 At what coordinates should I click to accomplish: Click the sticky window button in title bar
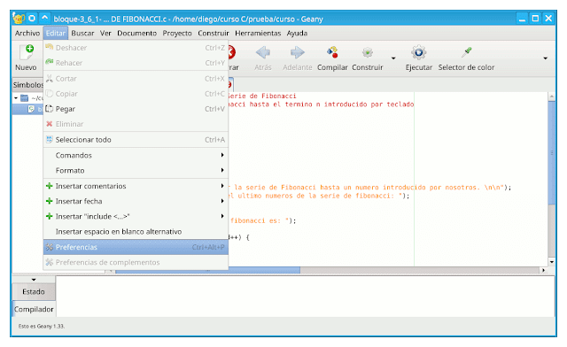click(32, 18)
